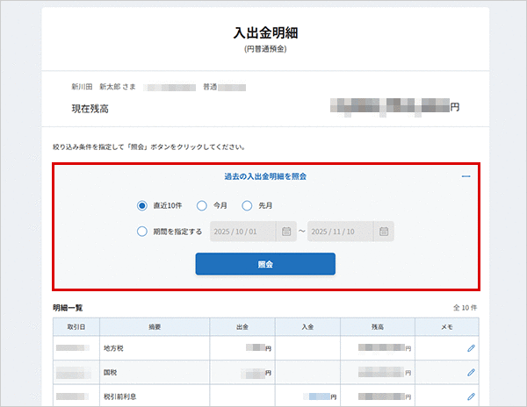Open the end date calendar icon

point(384,232)
